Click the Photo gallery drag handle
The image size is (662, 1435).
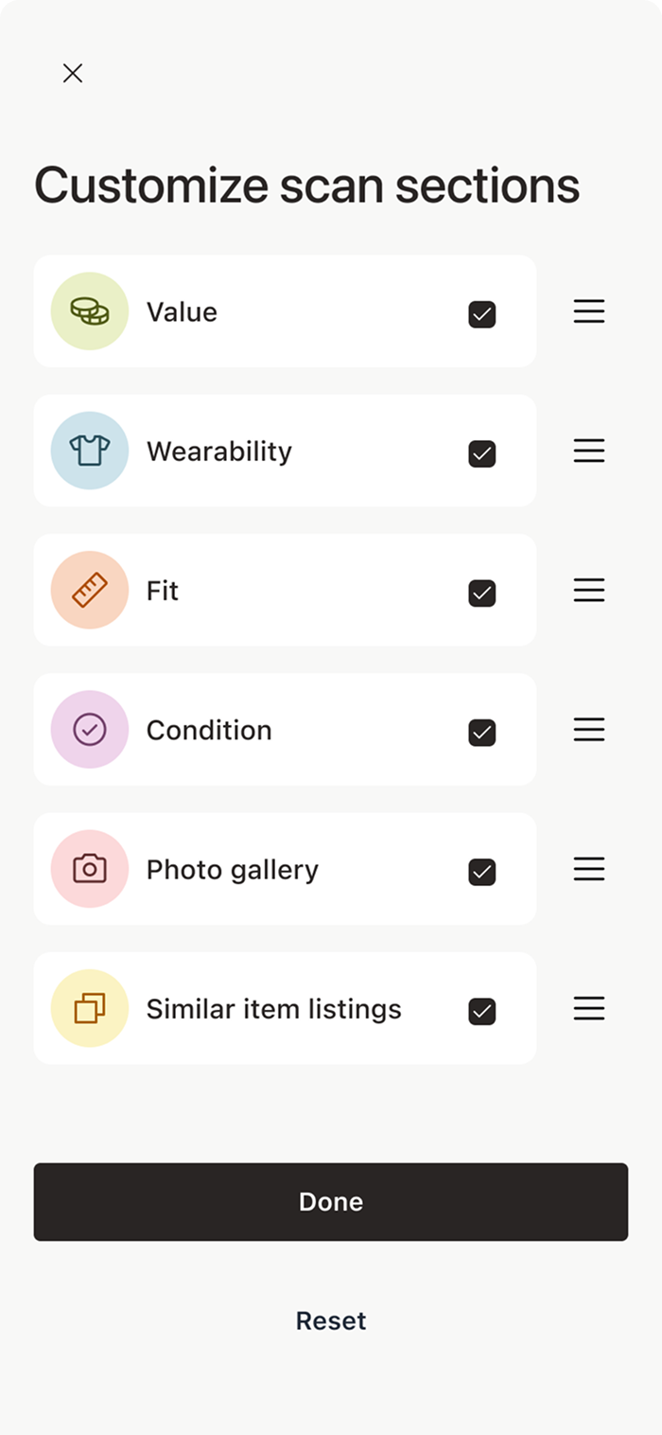tap(589, 869)
